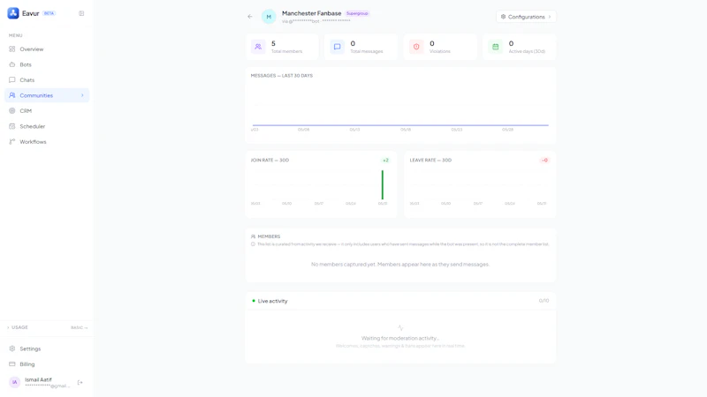This screenshot has height=397, width=707.
Task: Click the Total messages chat icon
Action: click(x=338, y=47)
